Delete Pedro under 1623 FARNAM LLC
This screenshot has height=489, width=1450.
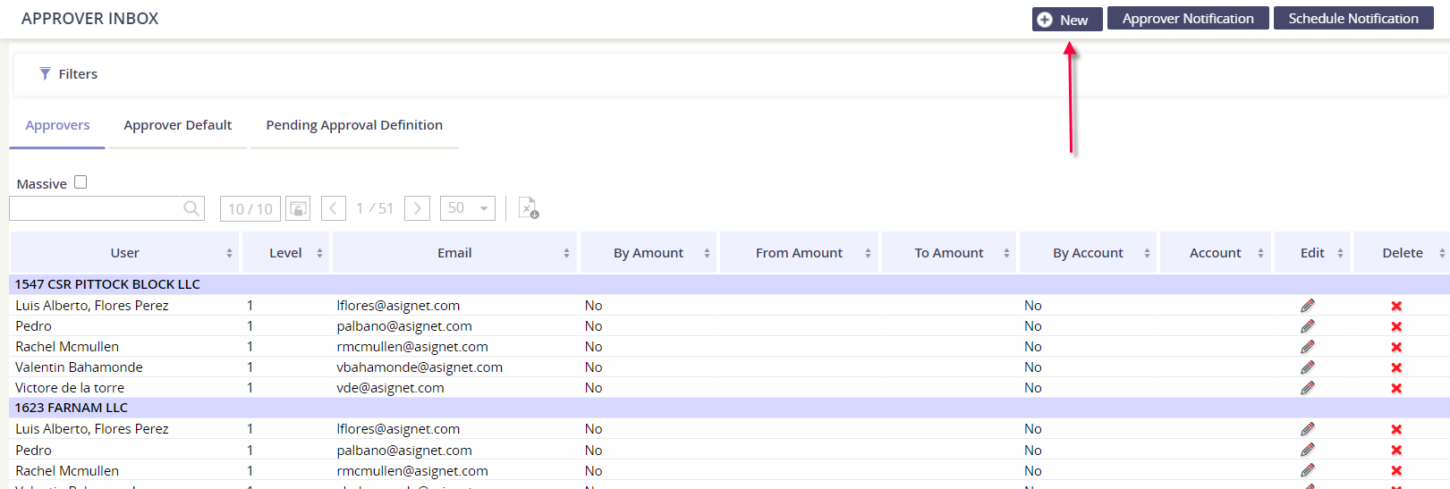tap(1395, 451)
